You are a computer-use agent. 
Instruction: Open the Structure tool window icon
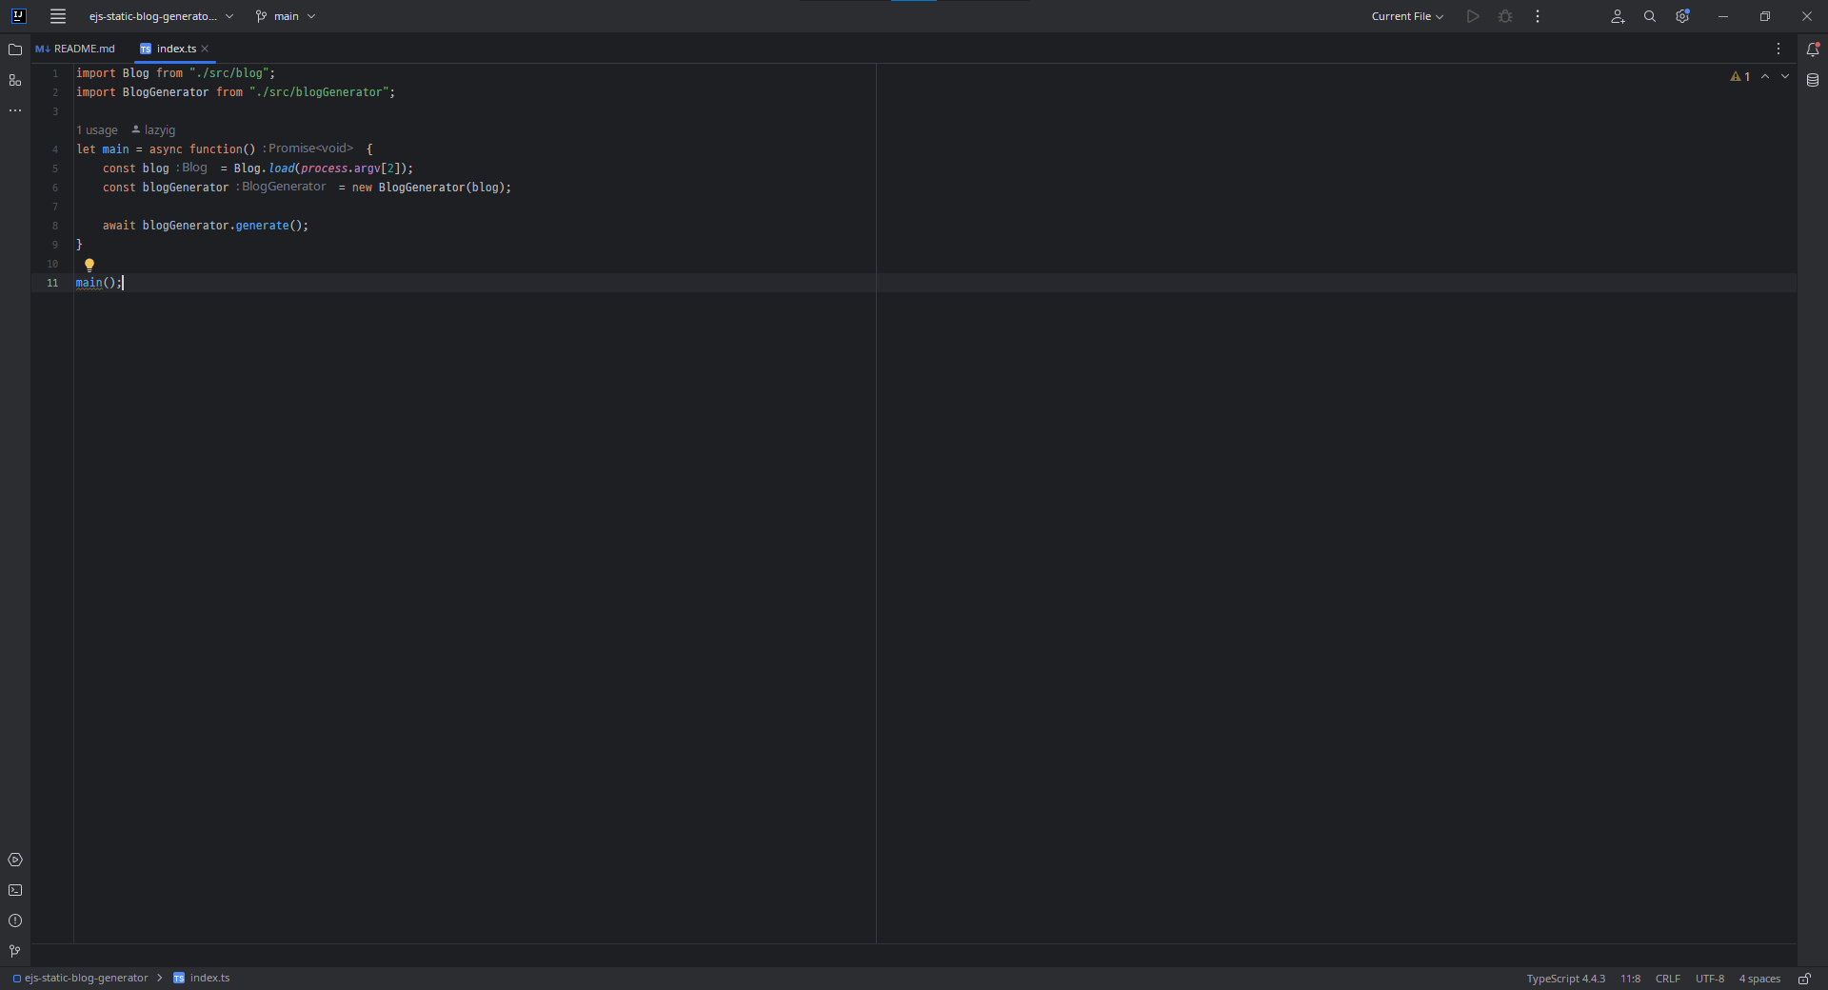pyautogui.click(x=15, y=80)
